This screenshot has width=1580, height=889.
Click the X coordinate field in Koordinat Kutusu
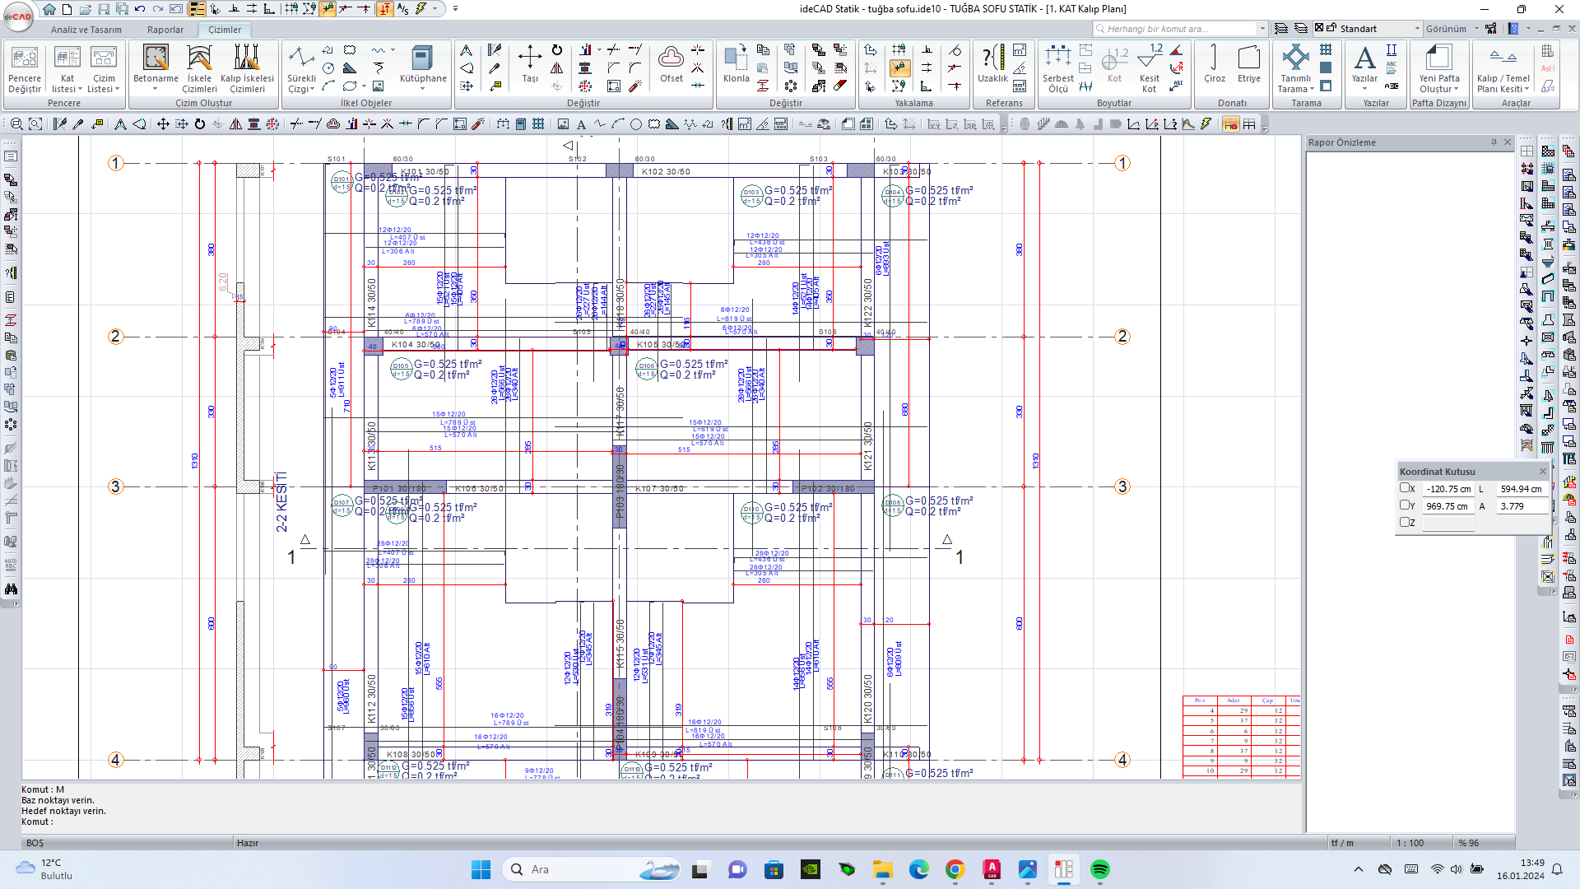coord(1448,489)
